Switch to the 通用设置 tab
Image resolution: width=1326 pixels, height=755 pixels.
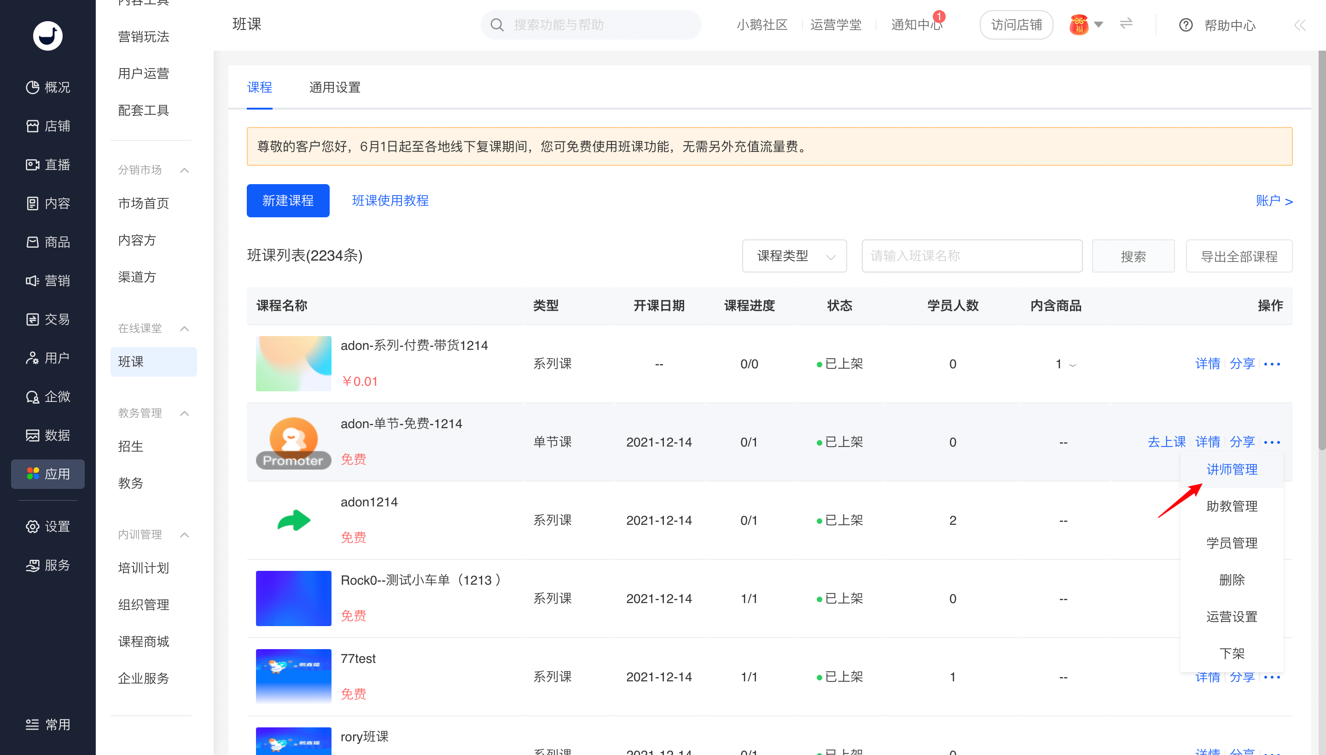click(x=334, y=87)
